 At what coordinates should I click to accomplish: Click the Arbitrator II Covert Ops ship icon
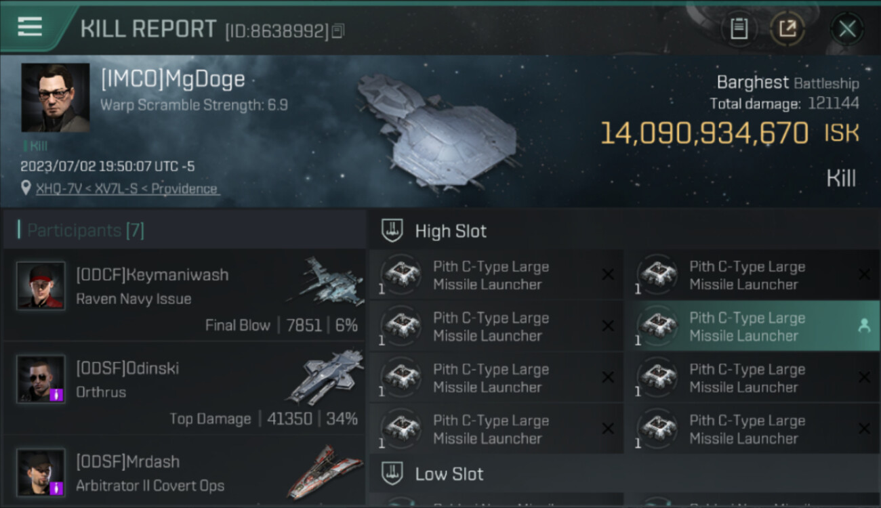point(325,472)
